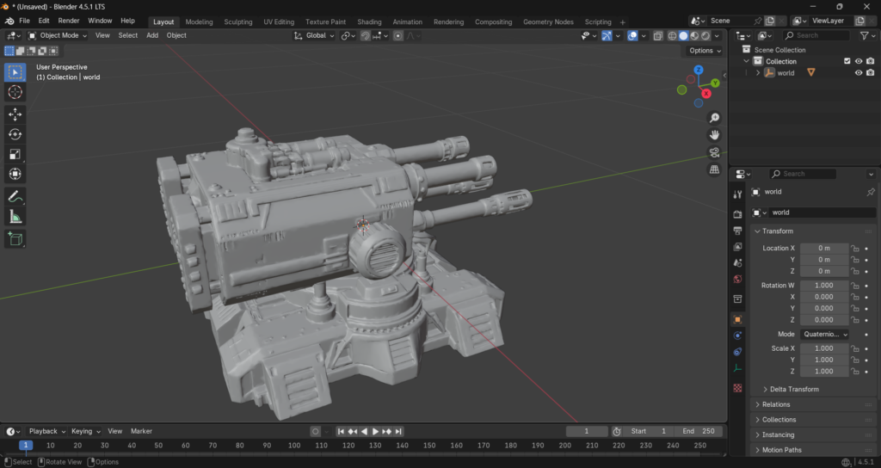
Task: Open the rotation Mode Quaternion dropdown
Action: coord(824,334)
